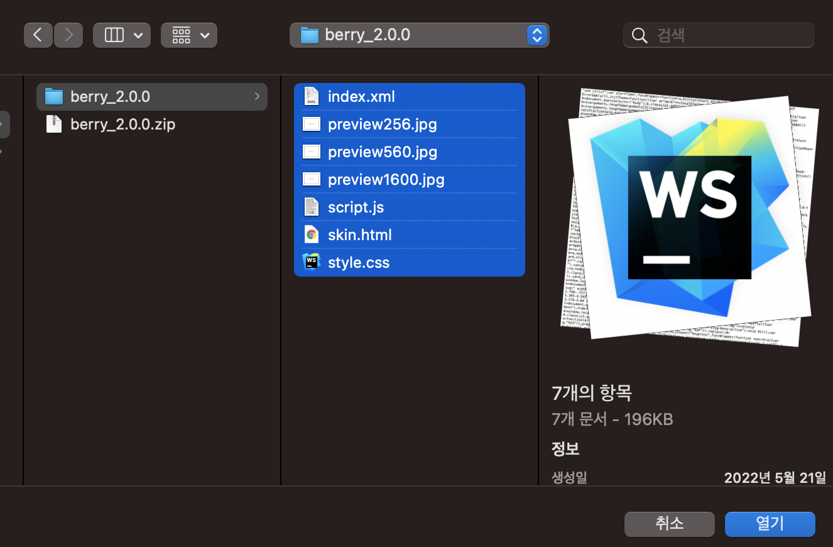Screen dimensions: 833x547
Task: Click the image icon beside preview1600.jpg
Action: point(312,179)
